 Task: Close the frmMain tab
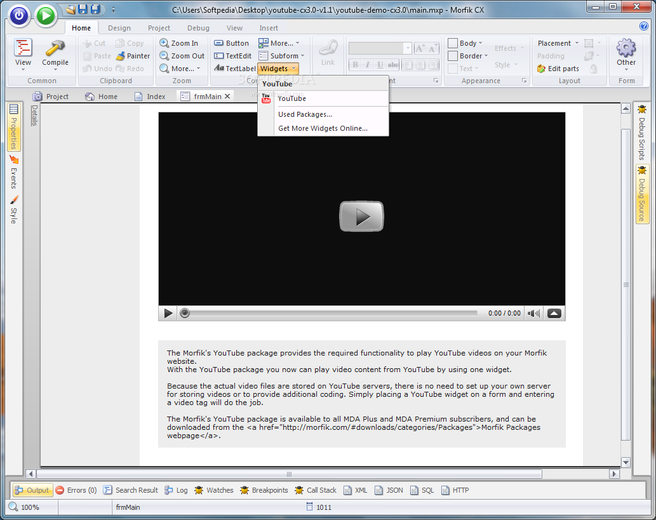pos(227,97)
